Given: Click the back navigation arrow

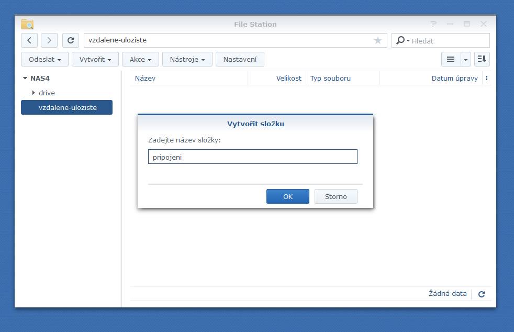Looking at the screenshot, I should (29, 40).
